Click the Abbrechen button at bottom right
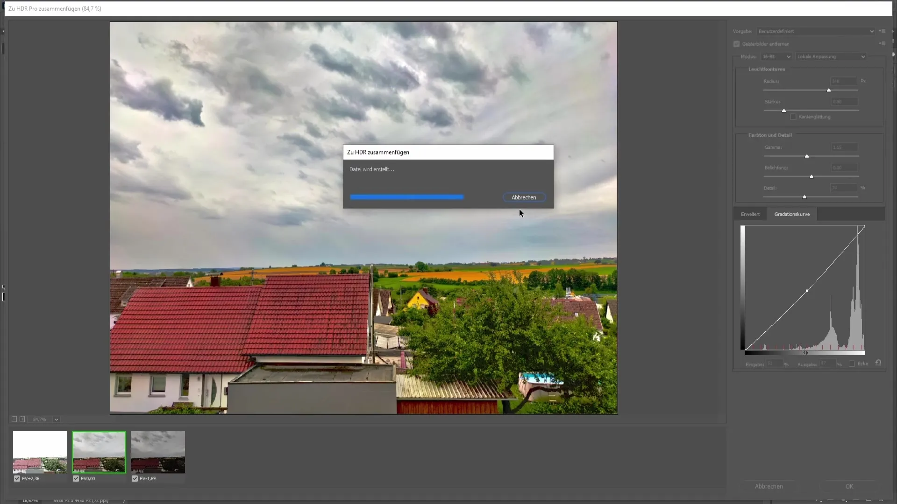897x504 pixels. pyautogui.click(x=769, y=486)
